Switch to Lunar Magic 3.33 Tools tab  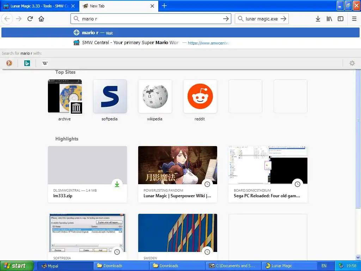tap(39, 6)
